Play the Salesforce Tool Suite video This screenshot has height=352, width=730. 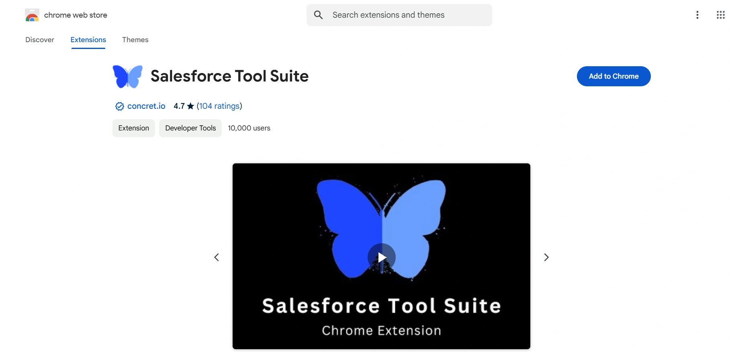click(382, 257)
